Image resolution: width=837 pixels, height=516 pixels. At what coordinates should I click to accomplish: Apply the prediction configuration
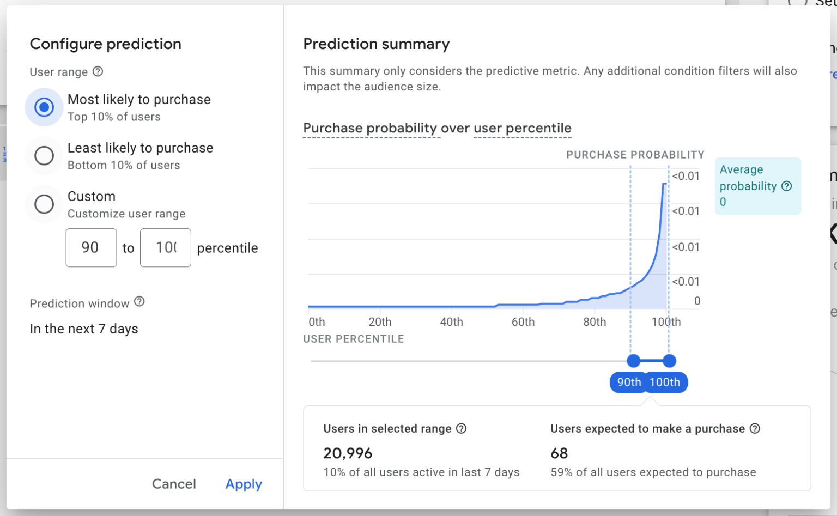(x=243, y=484)
